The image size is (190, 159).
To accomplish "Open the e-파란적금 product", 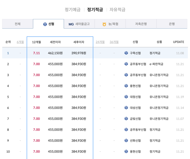I will [x=156, y=64].
